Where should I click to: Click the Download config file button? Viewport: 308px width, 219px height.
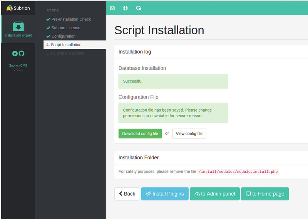(x=140, y=134)
